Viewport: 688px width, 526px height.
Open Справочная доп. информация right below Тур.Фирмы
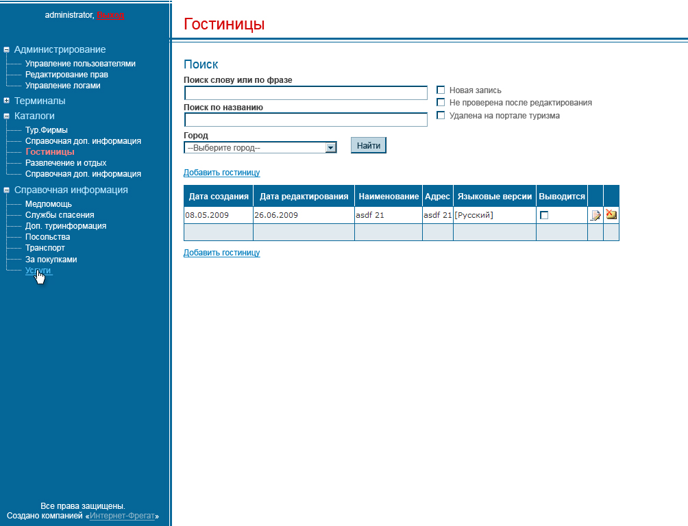tap(84, 141)
